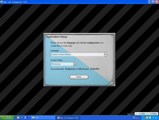
Task: Switch to the 123 folder taskbar item
Action: 43,118
